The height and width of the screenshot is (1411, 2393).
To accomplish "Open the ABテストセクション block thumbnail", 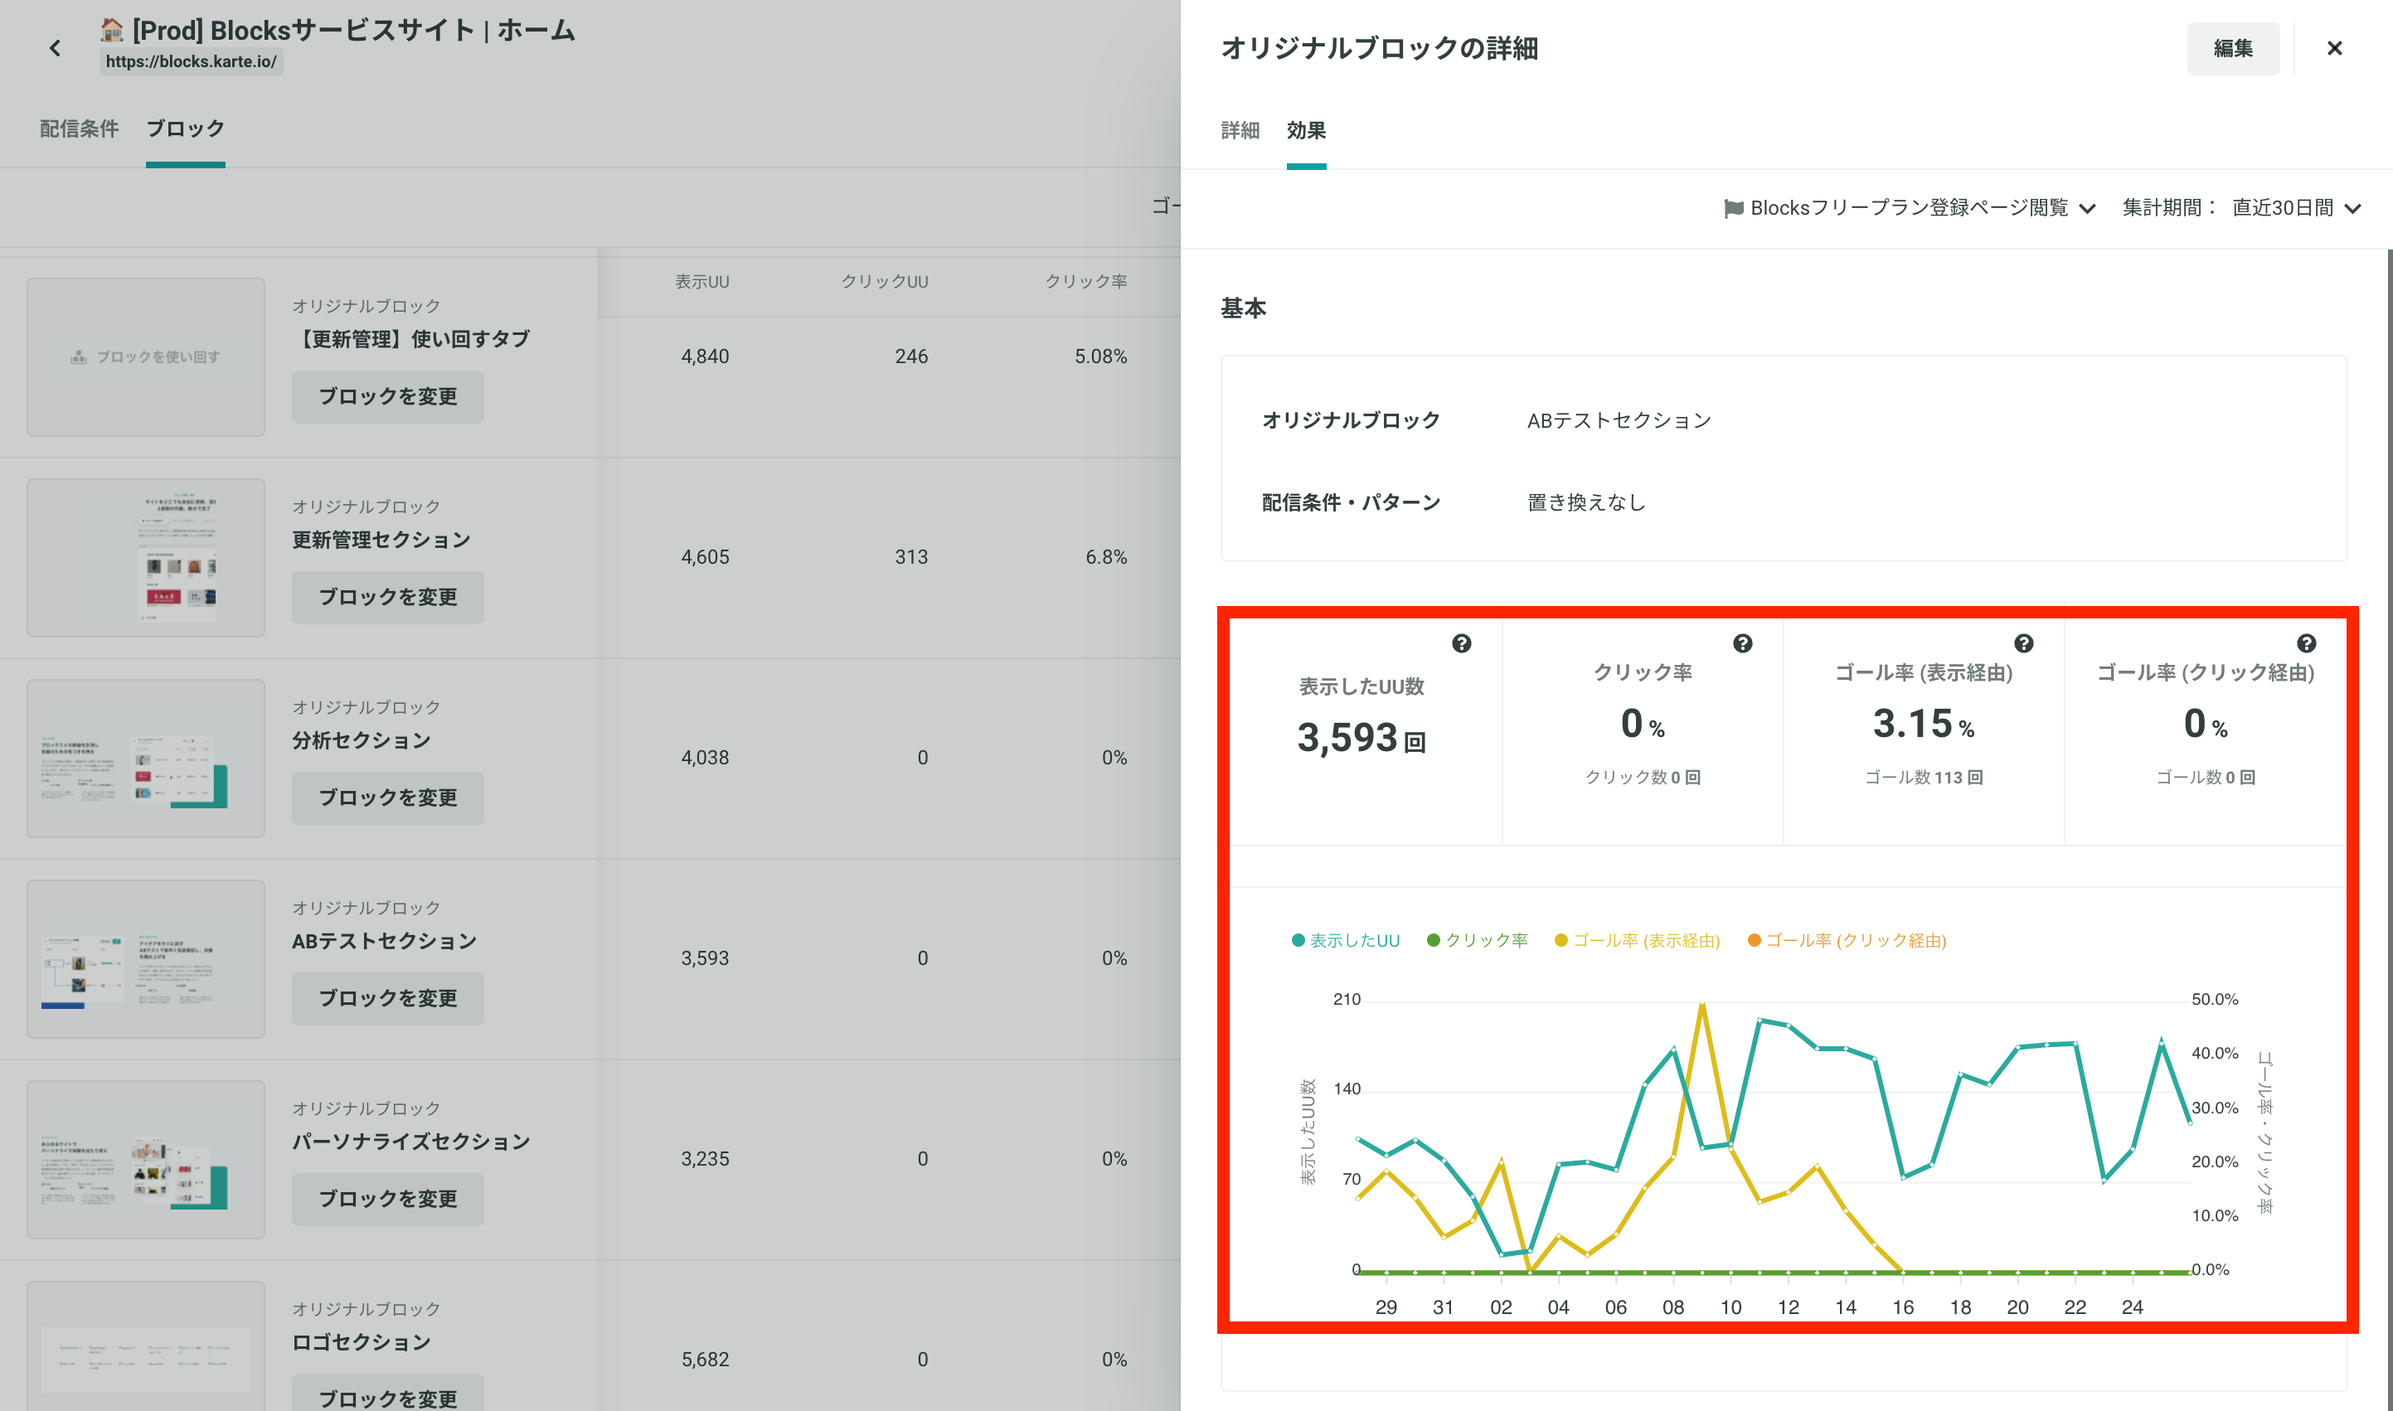I will pos(145,958).
